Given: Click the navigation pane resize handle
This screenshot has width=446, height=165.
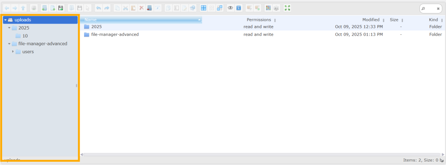Looking at the screenshot, I should click(x=77, y=85).
